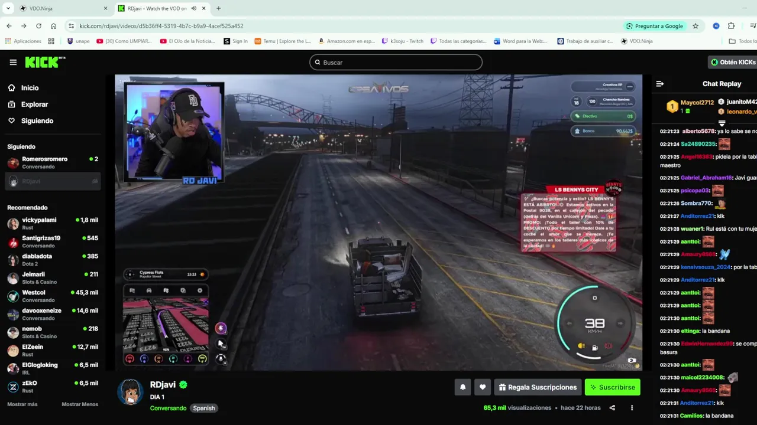Image resolution: width=757 pixels, height=425 pixels.
Task: Open Word para la Web bookmark
Action: coord(521,41)
